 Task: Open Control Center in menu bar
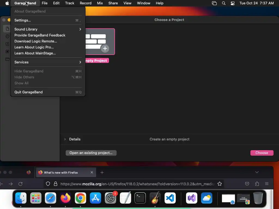click(x=233, y=3)
